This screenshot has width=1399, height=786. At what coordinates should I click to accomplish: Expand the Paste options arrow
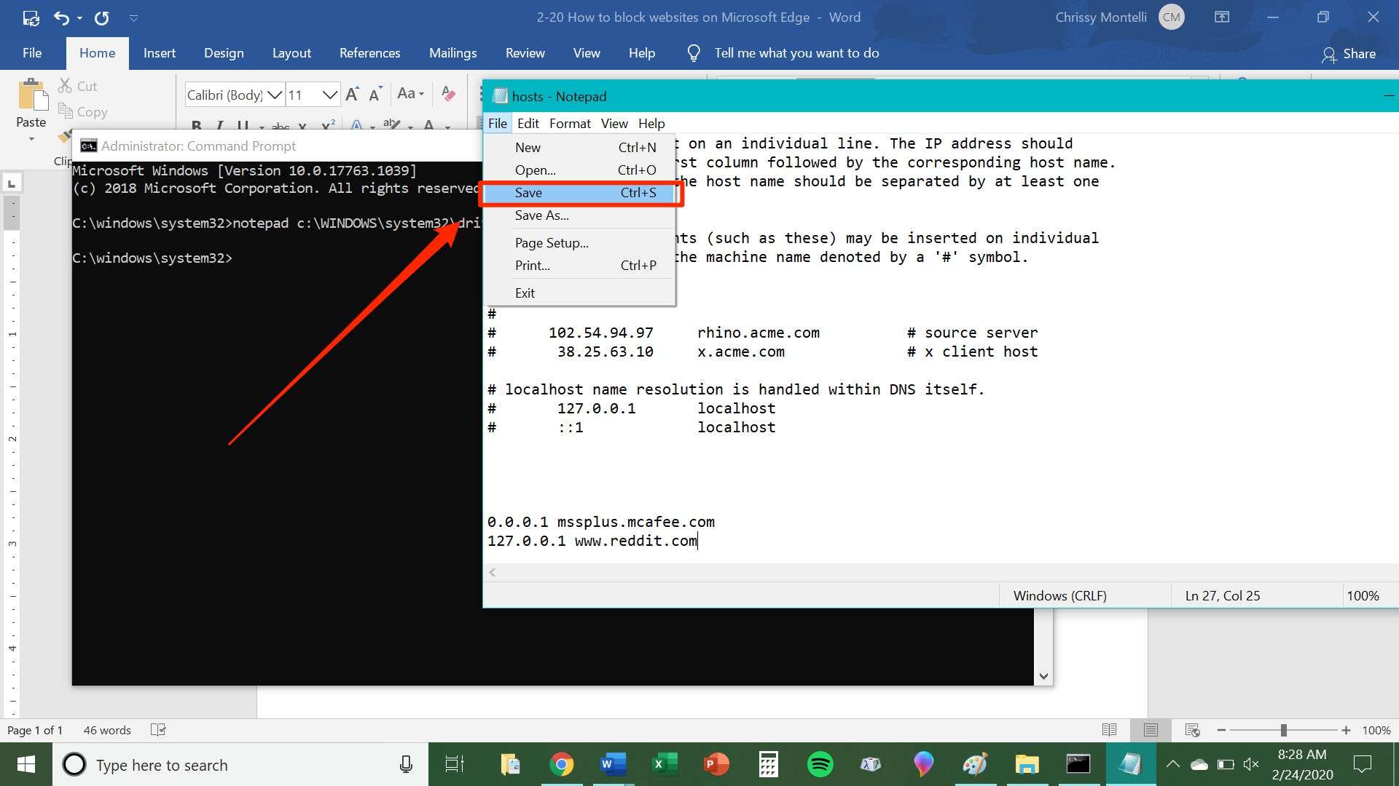coord(31,138)
